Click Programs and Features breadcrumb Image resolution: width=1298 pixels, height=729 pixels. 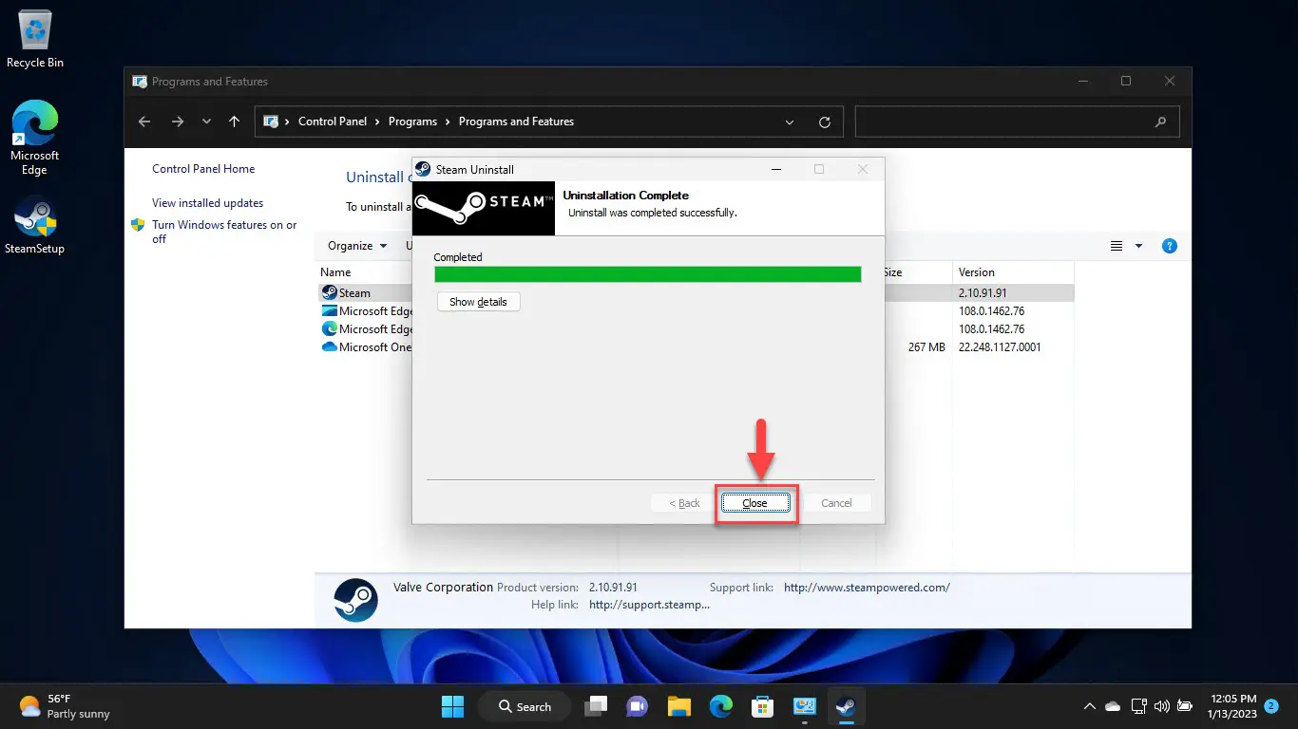(x=516, y=121)
